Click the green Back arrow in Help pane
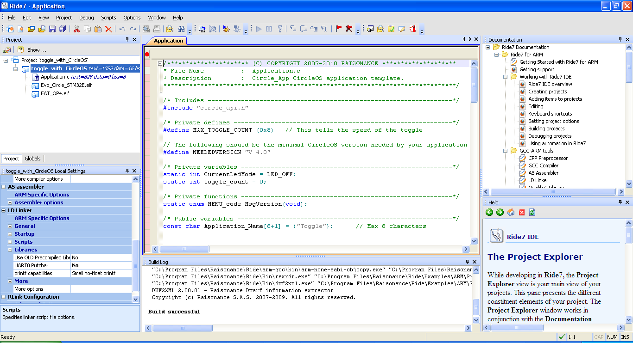 tap(489, 212)
